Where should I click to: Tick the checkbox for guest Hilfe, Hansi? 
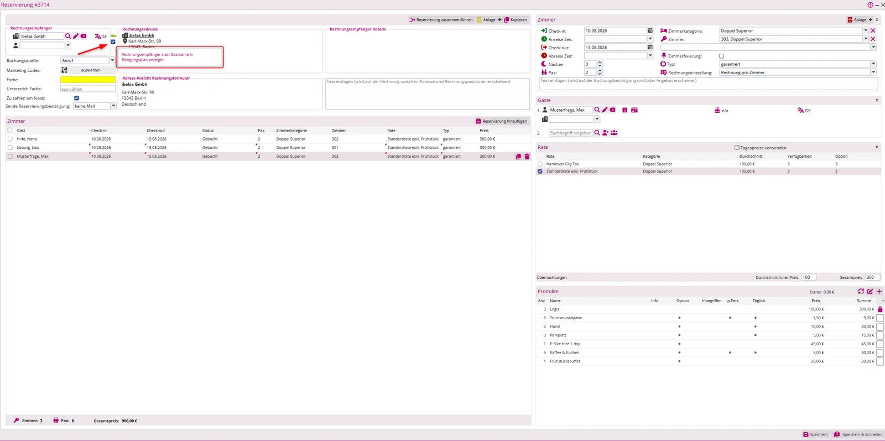coord(10,139)
